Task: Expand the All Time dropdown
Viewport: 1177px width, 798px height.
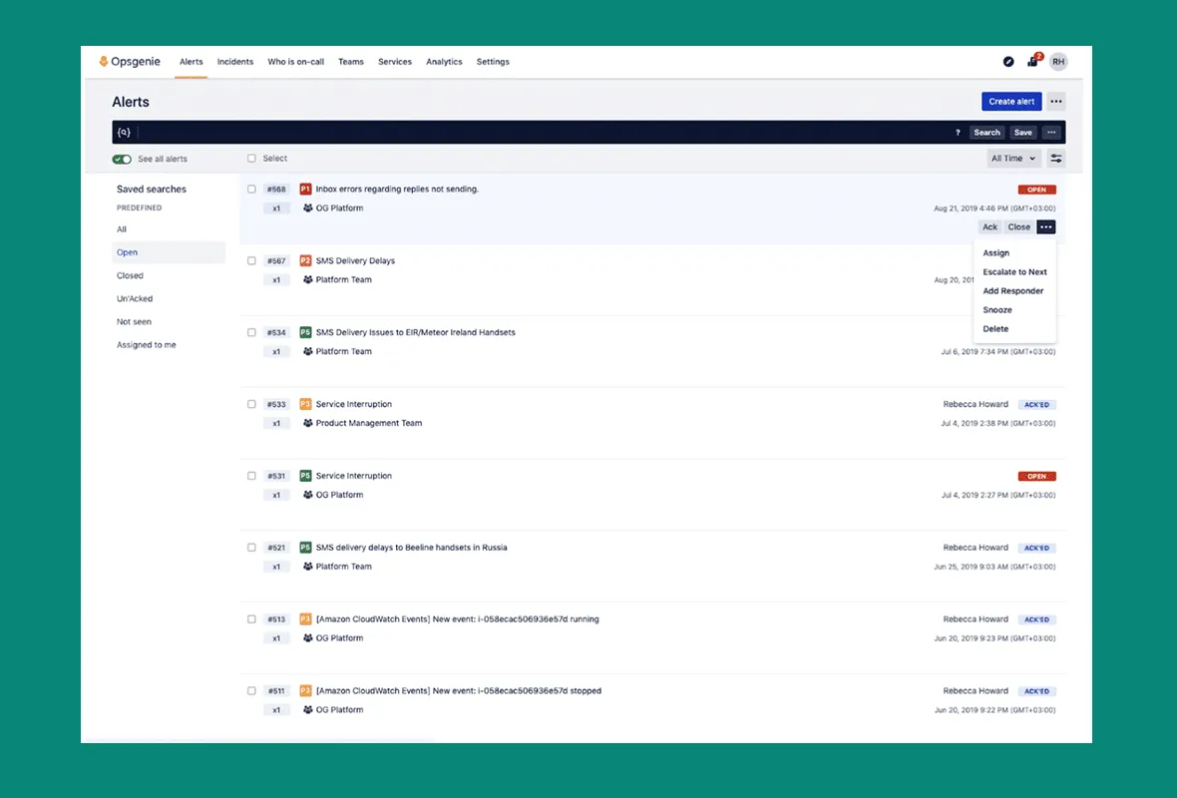Action: pos(1013,159)
